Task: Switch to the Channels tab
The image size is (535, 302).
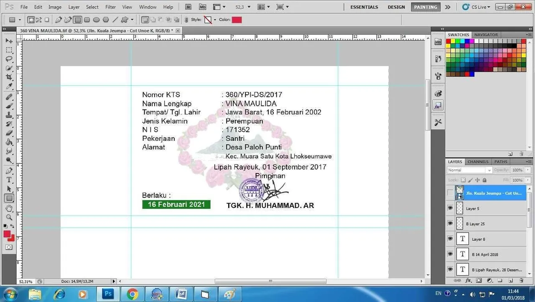Action: coord(478,162)
